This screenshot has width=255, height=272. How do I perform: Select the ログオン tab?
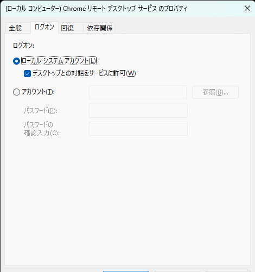pyautogui.click(x=44, y=27)
